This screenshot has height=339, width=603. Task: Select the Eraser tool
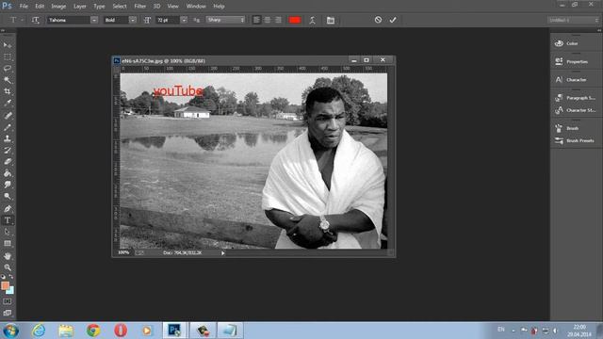click(8, 161)
